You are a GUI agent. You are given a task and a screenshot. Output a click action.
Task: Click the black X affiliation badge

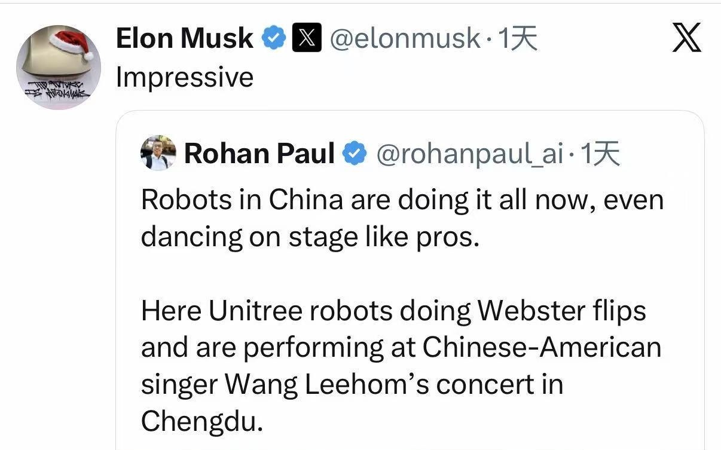[x=307, y=39]
